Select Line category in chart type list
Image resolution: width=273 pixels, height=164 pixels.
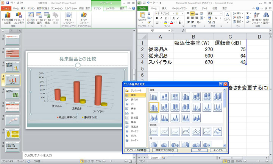click(x=135, y=100)
